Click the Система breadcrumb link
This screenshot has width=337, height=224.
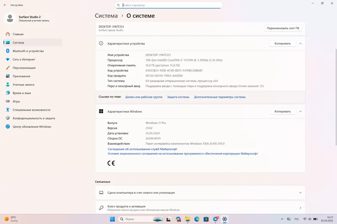click(107, 16)
